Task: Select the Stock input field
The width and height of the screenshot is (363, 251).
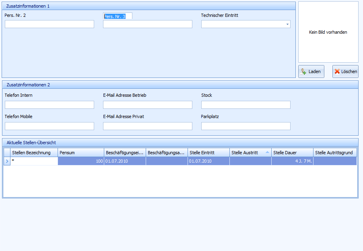Action: [245, 105]
